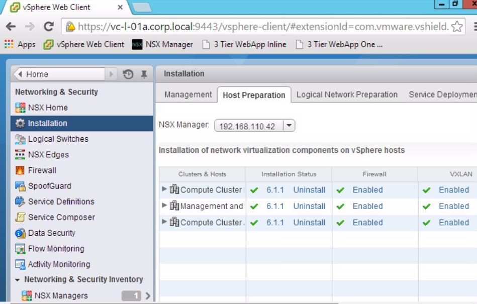This screenshot has width=477, height=304.
Task: Select Installation in the sidebar
Action: 81,124
